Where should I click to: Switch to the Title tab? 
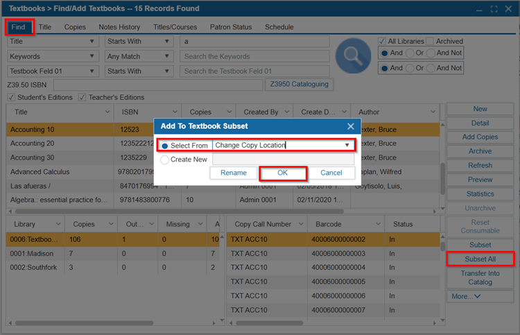(x=45, y=27)
